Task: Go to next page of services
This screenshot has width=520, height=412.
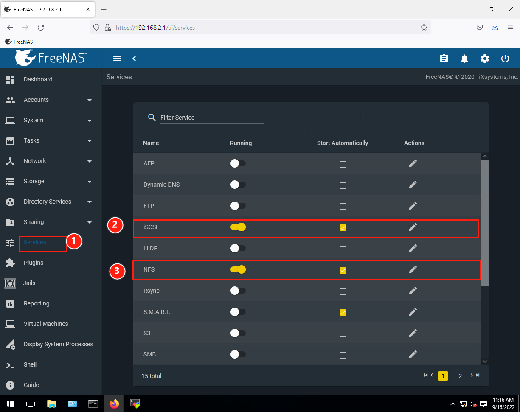Action: click(471, 375)
